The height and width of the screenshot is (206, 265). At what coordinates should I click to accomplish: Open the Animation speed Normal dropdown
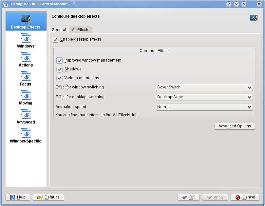[204, 107]
